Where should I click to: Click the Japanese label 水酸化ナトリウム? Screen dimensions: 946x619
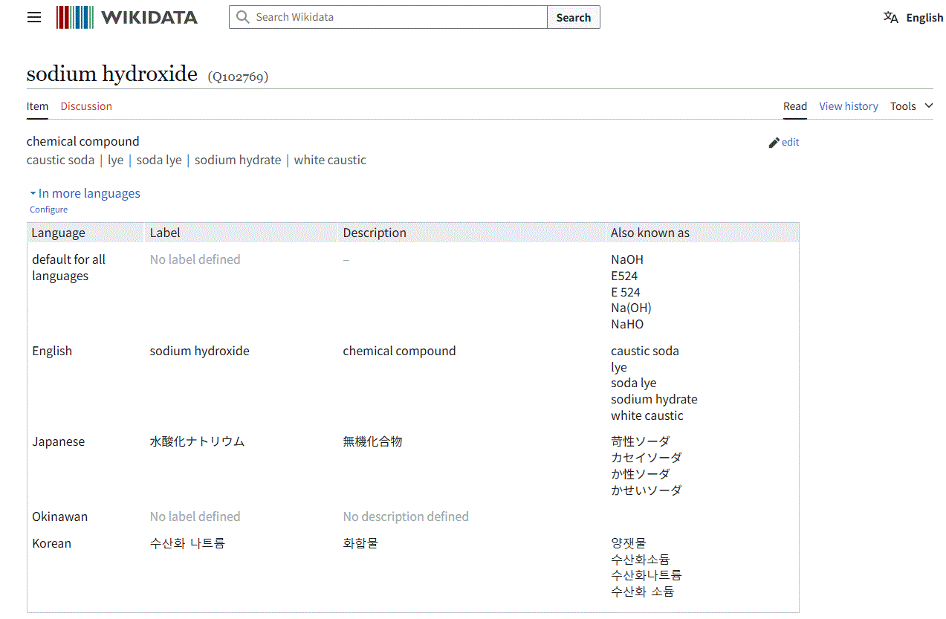(x=195, y=441)
